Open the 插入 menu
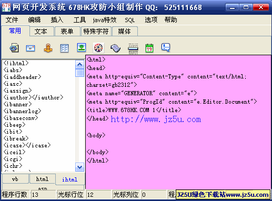 tap(57, 20)
